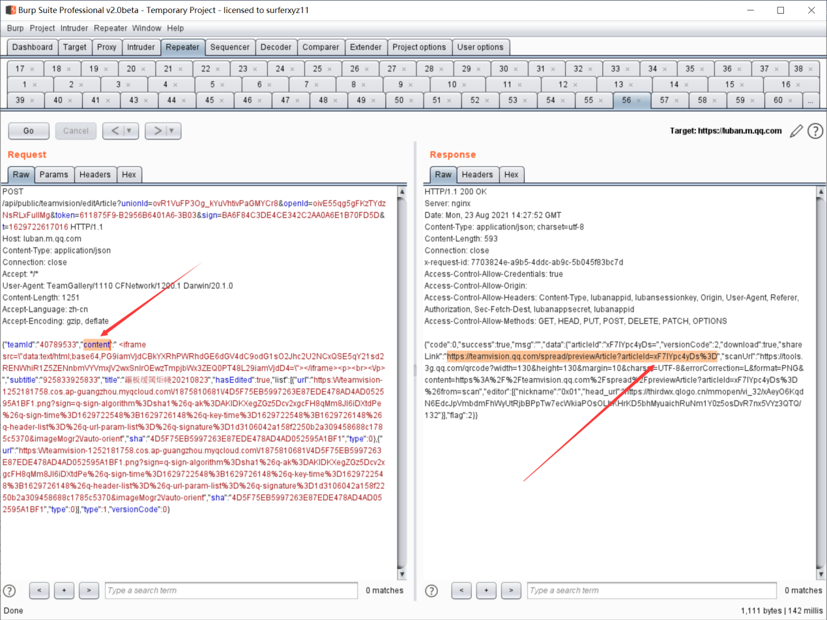Image resolution: width=827 pixels, height=620 pixels.
Task: Open the Intruder menu
Action: 74,29
